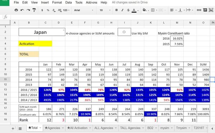Open the Format menu

coord(57,2)
